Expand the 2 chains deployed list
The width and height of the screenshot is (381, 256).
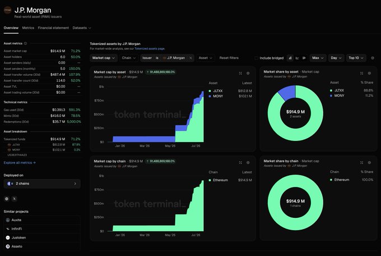(42, 184)
